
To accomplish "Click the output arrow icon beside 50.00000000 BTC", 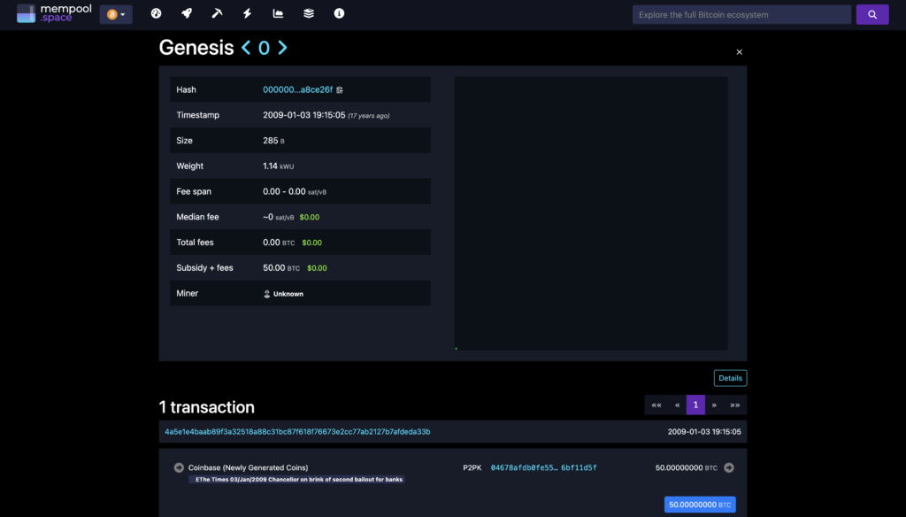I will pos(729,467).
